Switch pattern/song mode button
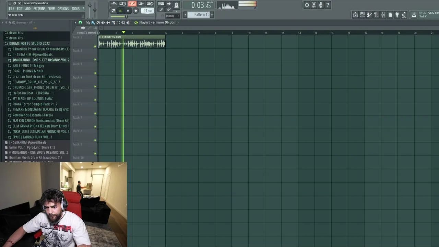This screenshot has height=247, width=439. (113, 11)
